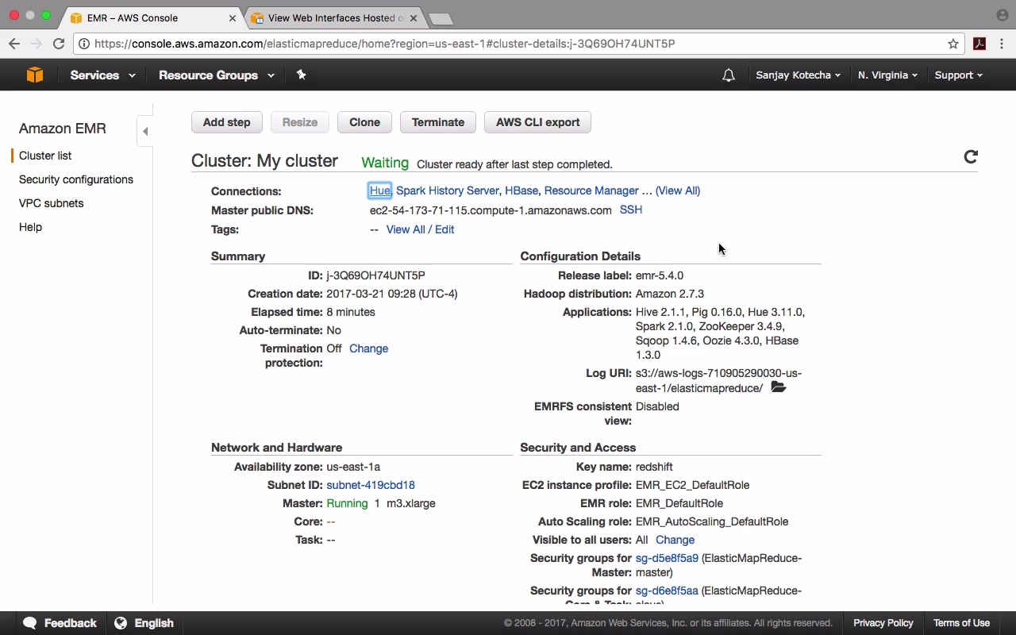1016x635 pixels.
Task: Click the Running status of the Master node
Action: click(347, 503)
